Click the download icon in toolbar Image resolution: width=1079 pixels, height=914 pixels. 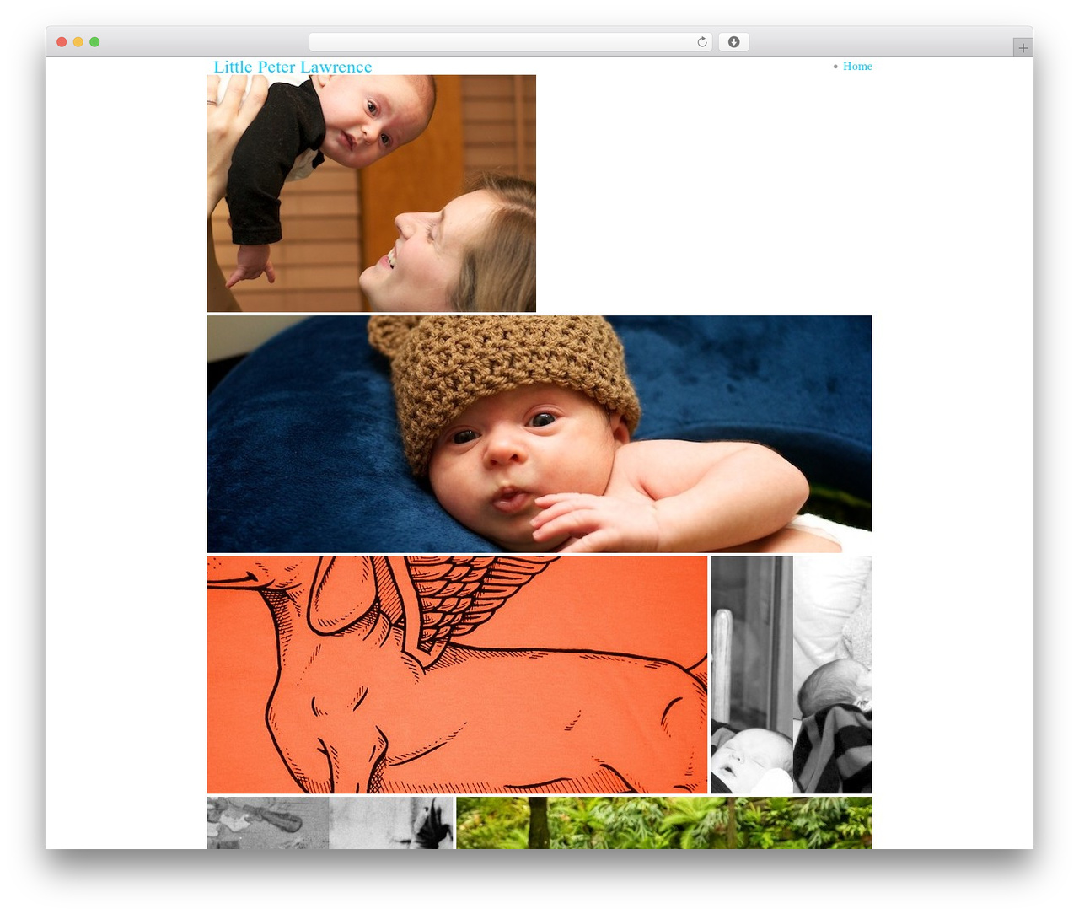pyautogui.click(x=733, y=42)
